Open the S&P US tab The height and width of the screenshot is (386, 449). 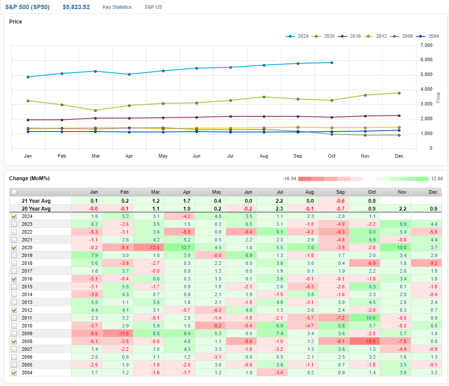click(x=153, y=7)
